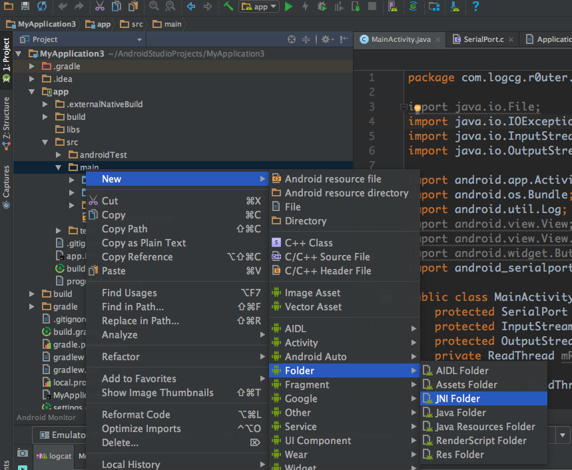572x470 pixels.
Task: Open the app run configuration dropdown
Action: click(x=259, y=7)
